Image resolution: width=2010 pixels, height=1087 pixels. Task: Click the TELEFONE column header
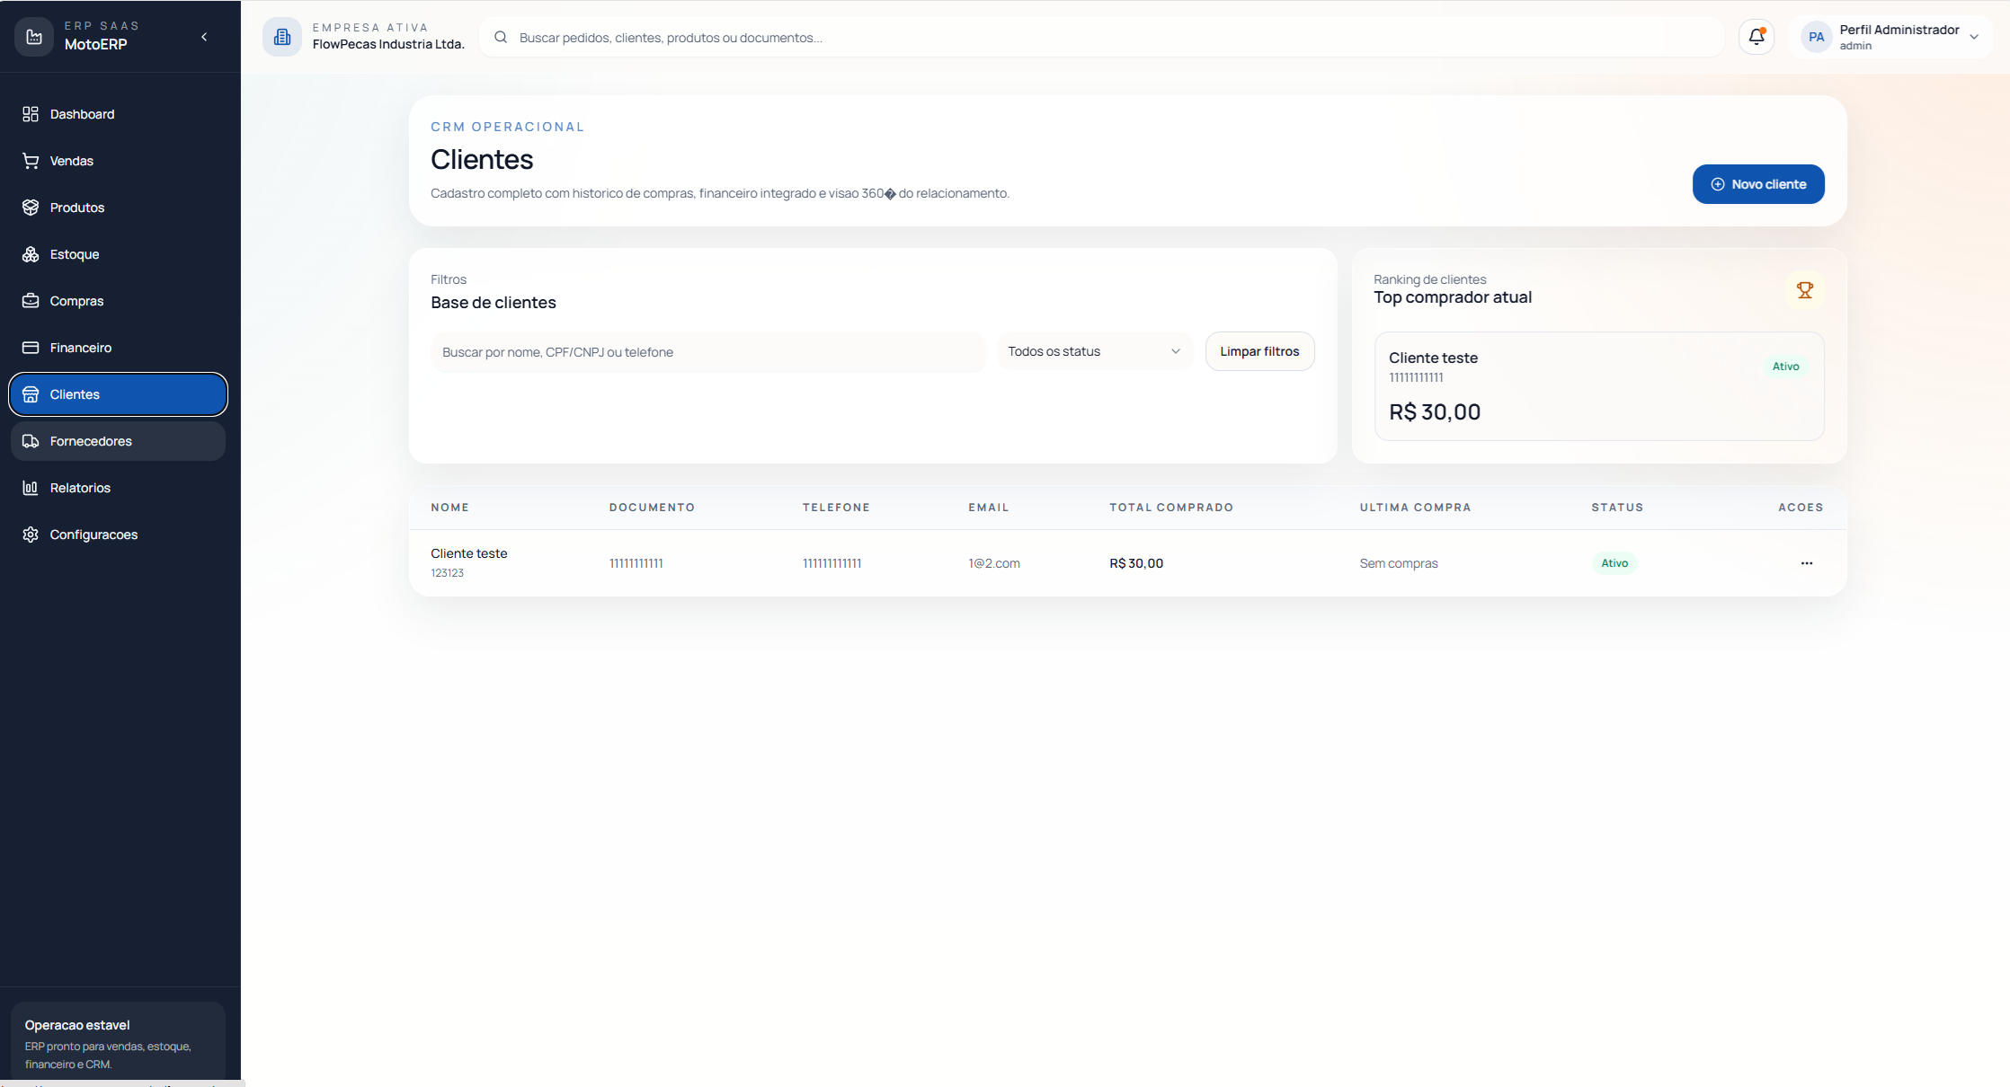tap(836, 508)
